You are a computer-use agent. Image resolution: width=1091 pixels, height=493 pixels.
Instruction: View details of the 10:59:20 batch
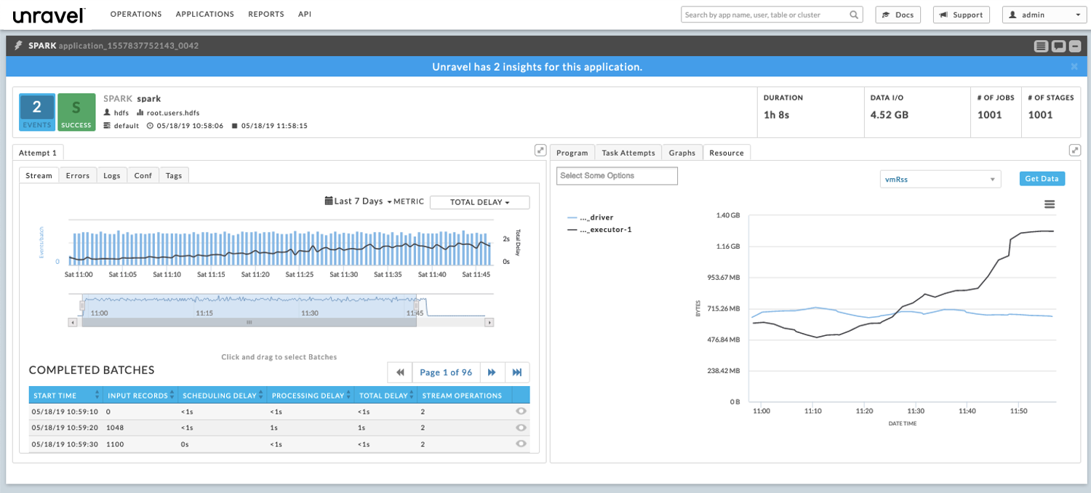point(521,428)
